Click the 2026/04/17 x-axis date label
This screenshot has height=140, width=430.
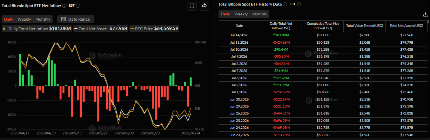[20, 133]
